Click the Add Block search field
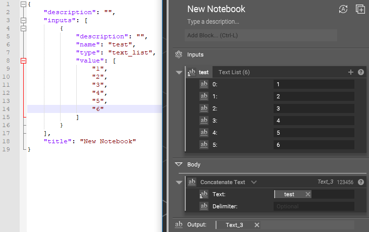The image size is (369, 232). click(261, 35)
